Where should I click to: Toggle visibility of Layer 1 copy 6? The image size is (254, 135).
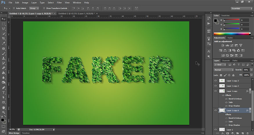215,110
